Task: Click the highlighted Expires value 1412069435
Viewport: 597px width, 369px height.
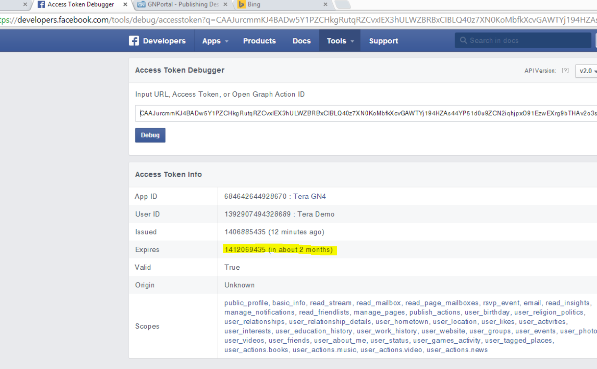Action: coord(245,249)
